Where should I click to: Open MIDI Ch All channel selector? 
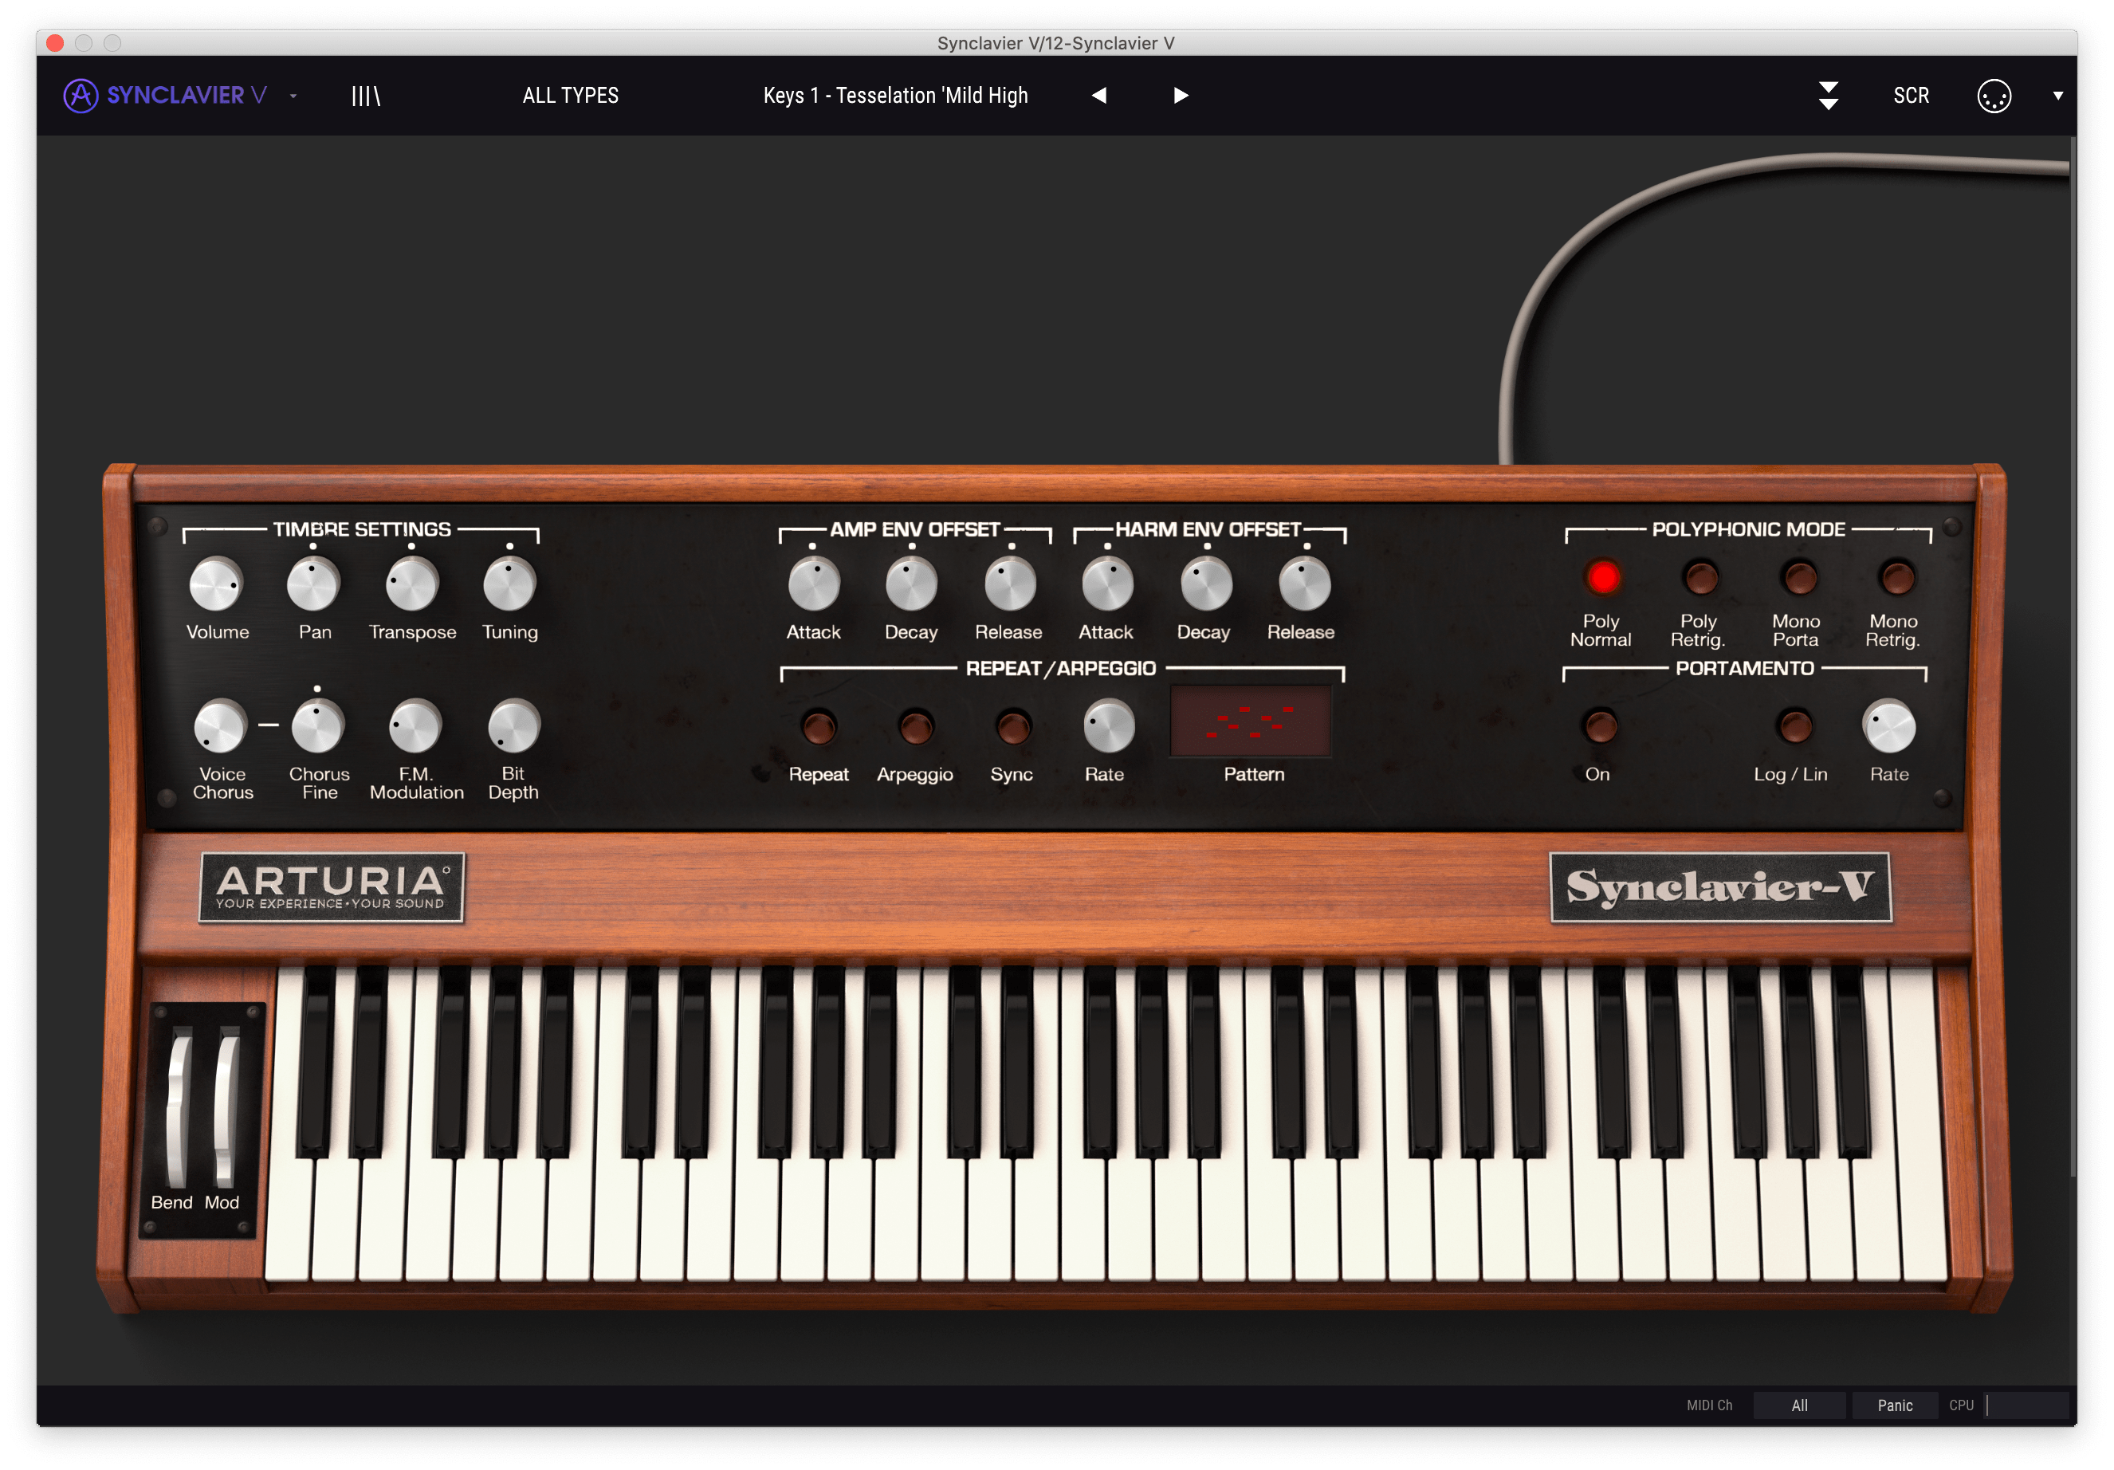pos(1798,1405)
